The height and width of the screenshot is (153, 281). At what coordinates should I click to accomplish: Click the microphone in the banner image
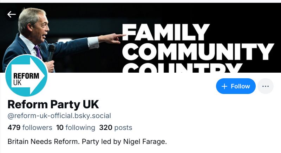click(x=51, y=52)
